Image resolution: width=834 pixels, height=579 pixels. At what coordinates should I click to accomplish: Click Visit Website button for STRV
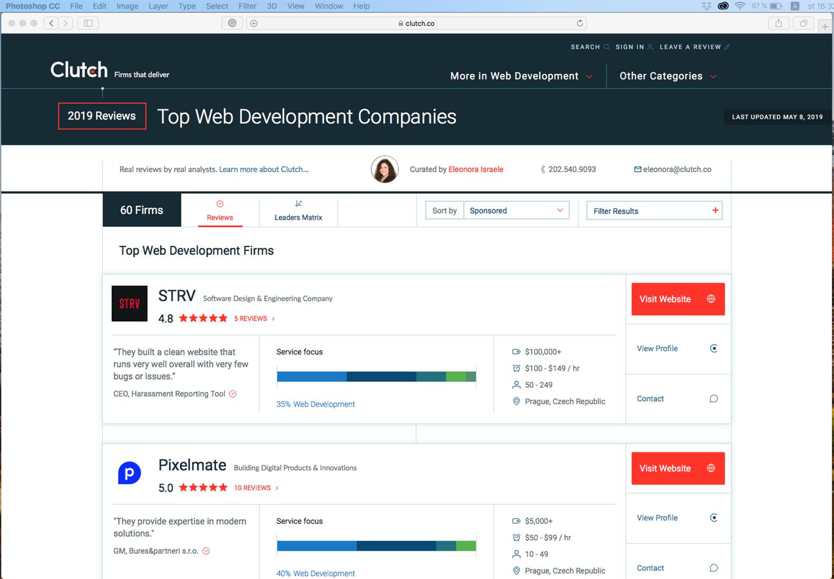(678, 299)
